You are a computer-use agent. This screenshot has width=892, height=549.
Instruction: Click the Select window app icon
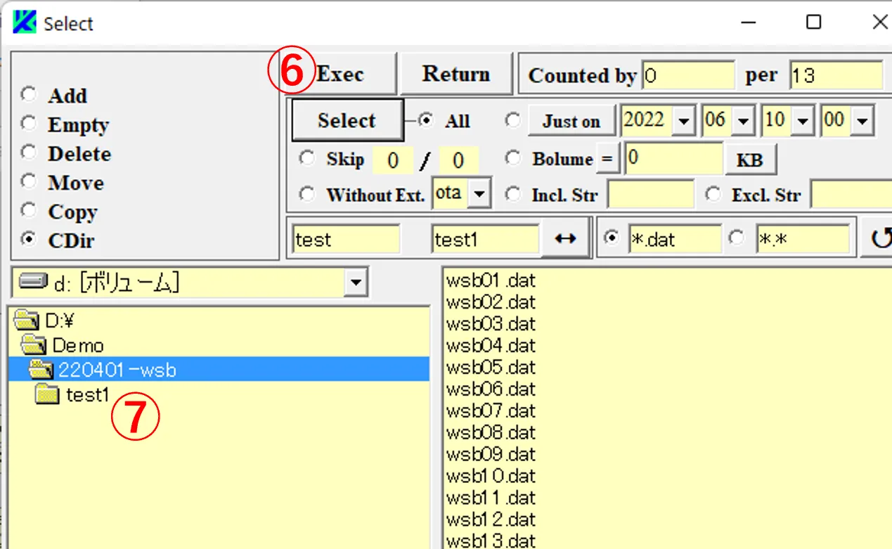coord(24,22)
